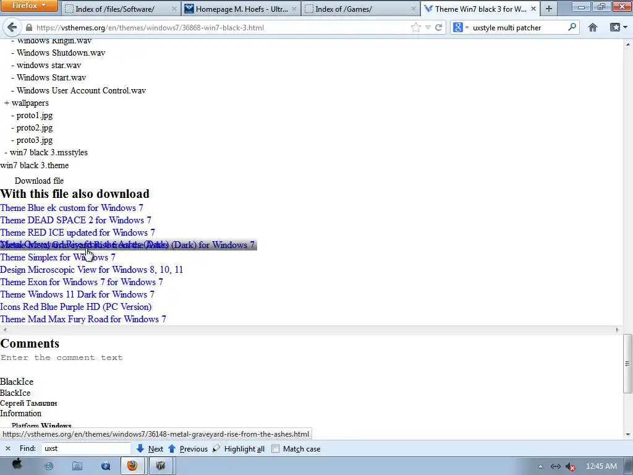Select win7 black 3.theme text

tap(35, 165)
